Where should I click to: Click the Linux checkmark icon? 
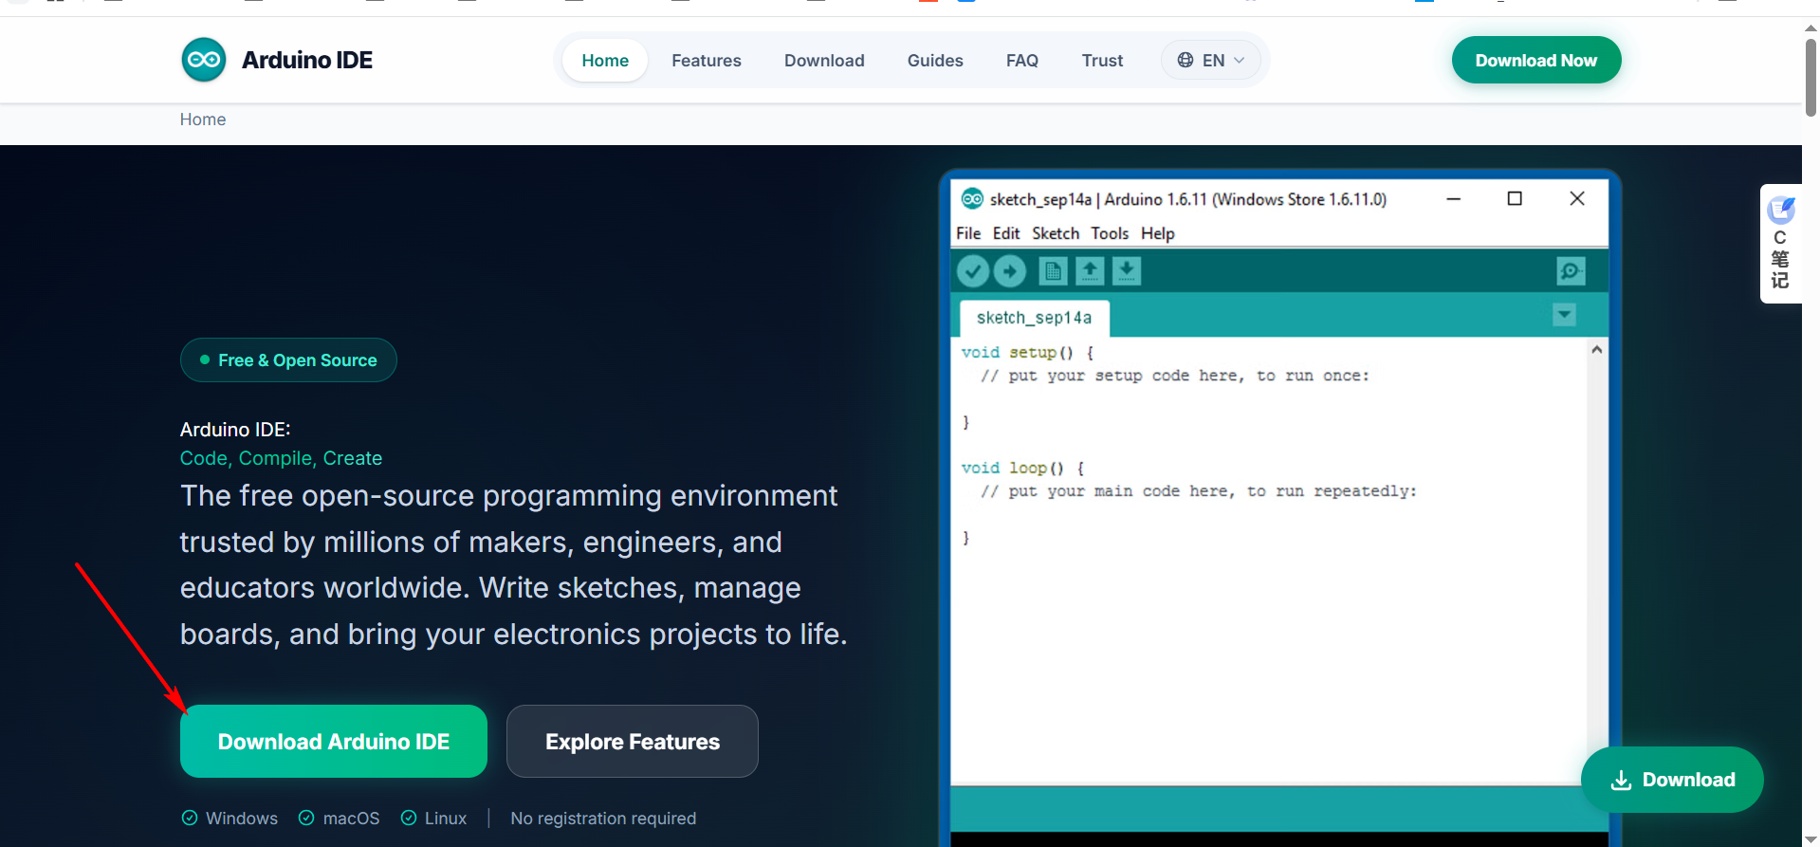point(409,818)
